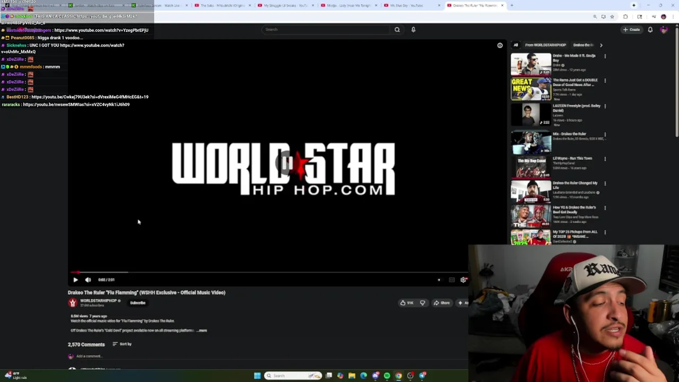The width and height of the screenshot is (679, 382).
Task: Open YouTube notifications bell
Action: (x=650, y=30)
